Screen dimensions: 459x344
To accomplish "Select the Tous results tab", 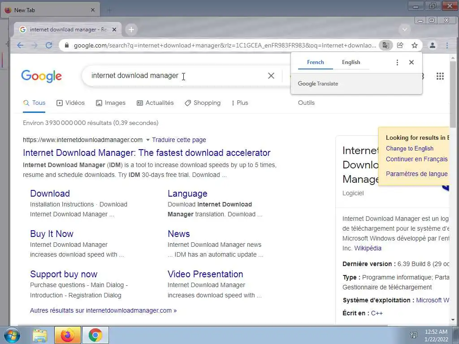I will click(x=34, y=103).
